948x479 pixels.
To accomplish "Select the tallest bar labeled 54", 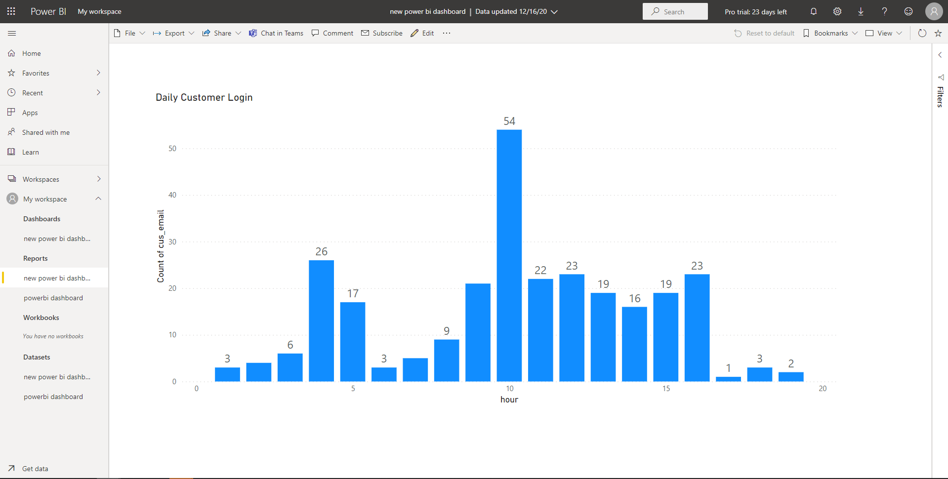I will [x=509, y=255].
